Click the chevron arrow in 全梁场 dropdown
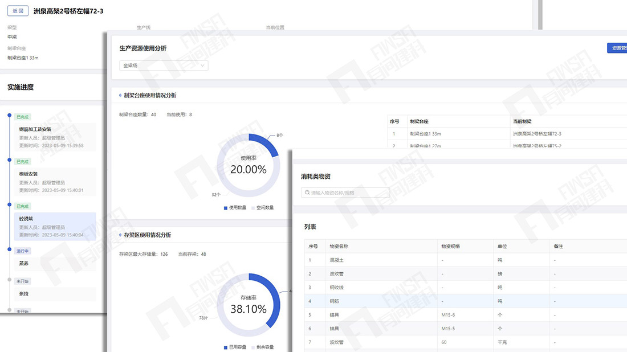627x352 pixels. [x=202, y=66]
